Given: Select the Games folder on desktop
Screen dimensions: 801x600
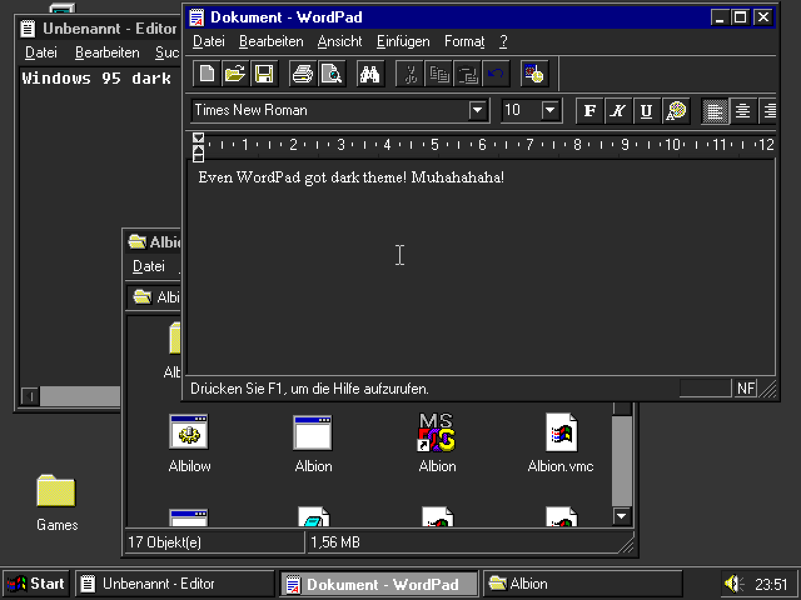Looking at the screenshot, I should tap(56, 503).
